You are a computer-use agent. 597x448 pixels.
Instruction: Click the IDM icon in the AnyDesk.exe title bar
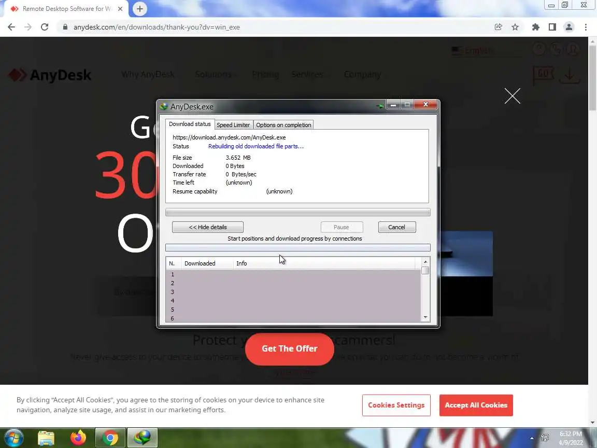click(x=164, y=106)
